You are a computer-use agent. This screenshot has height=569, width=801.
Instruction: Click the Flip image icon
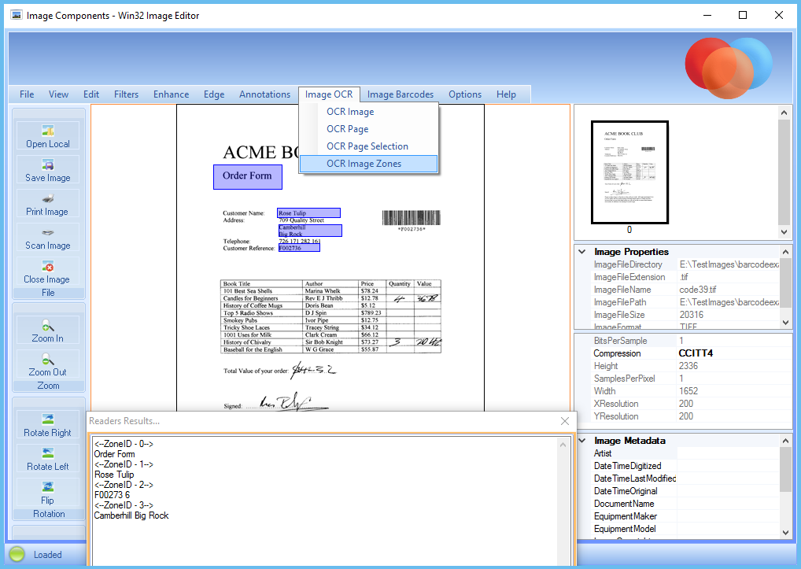coord(48,487)
